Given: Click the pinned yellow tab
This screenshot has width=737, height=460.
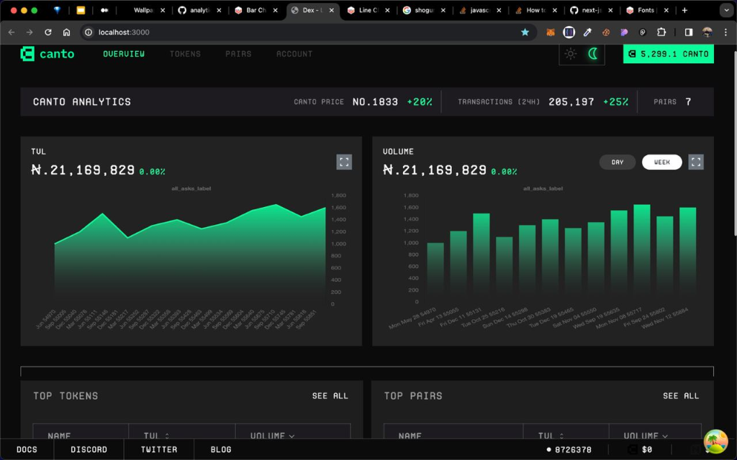Looking at the screenshot, I should click(81, 10).
